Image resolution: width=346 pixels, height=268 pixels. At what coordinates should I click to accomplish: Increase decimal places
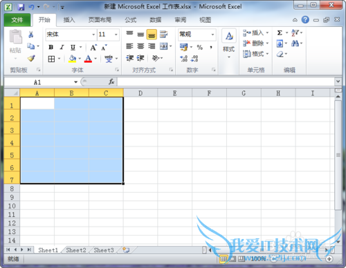tap(184, 59)
